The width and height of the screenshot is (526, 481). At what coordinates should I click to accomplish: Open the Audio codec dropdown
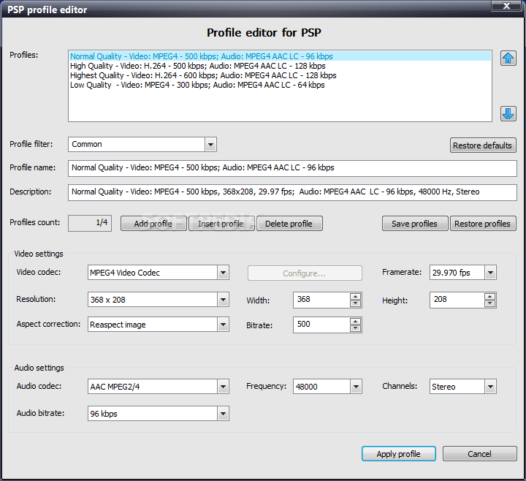pos(223,387)
